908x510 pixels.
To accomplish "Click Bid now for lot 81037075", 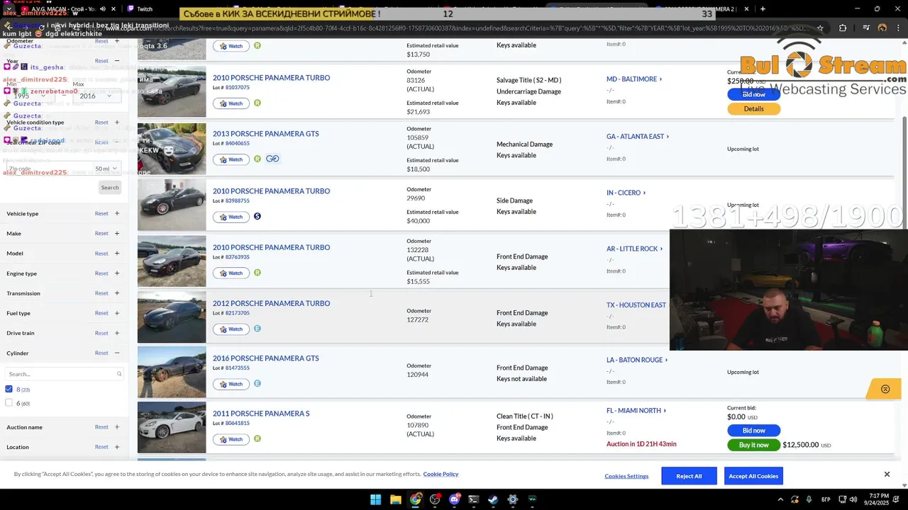I will 753,94.
